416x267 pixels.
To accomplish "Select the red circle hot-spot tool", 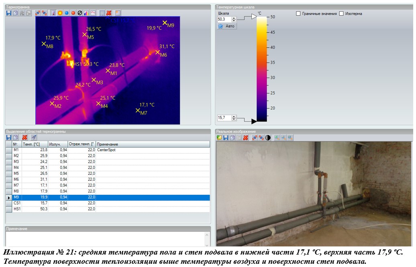I will coord(73,13).
